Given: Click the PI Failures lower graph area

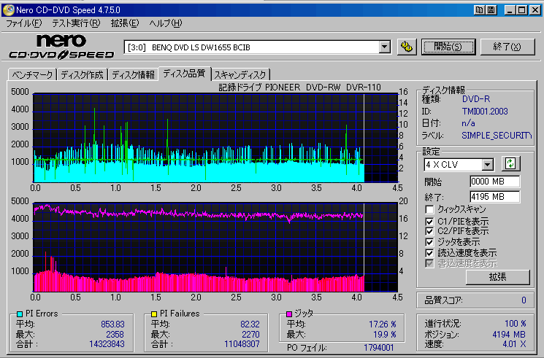Looking at the screenshot, I should (215, 247).
